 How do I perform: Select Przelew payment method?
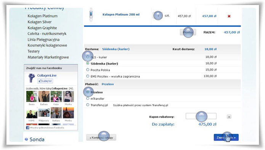point(88,92)
